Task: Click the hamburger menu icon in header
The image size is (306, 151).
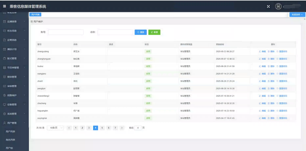Action: click(x=5, y=6)
